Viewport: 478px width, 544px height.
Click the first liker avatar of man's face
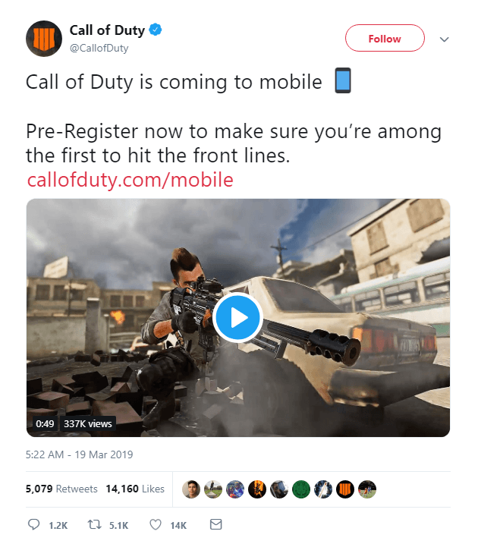pos(191,489)
